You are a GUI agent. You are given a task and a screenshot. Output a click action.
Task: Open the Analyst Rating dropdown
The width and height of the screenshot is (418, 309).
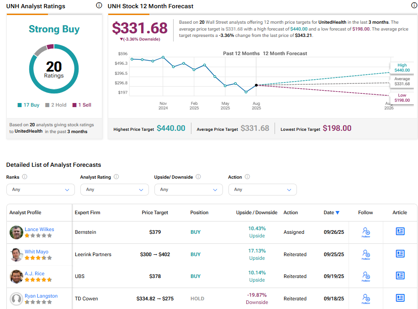tap(114, 190)
